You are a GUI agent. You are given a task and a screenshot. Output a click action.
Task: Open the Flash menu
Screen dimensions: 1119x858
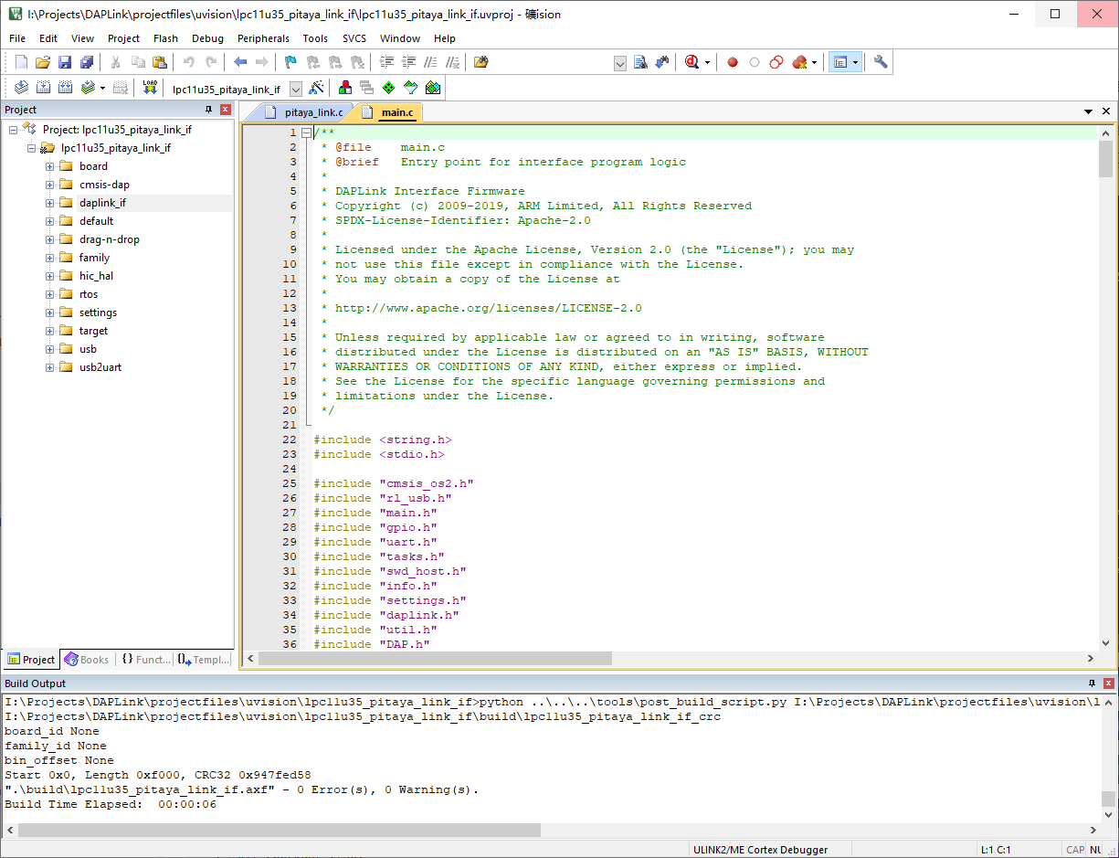click(165, 38)
